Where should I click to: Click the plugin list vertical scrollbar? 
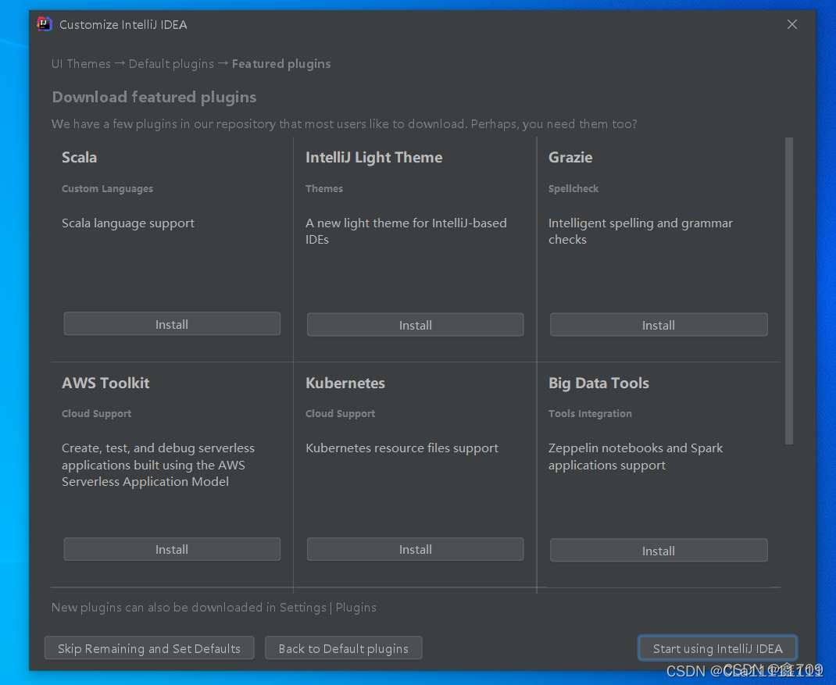tap(788, 291)
